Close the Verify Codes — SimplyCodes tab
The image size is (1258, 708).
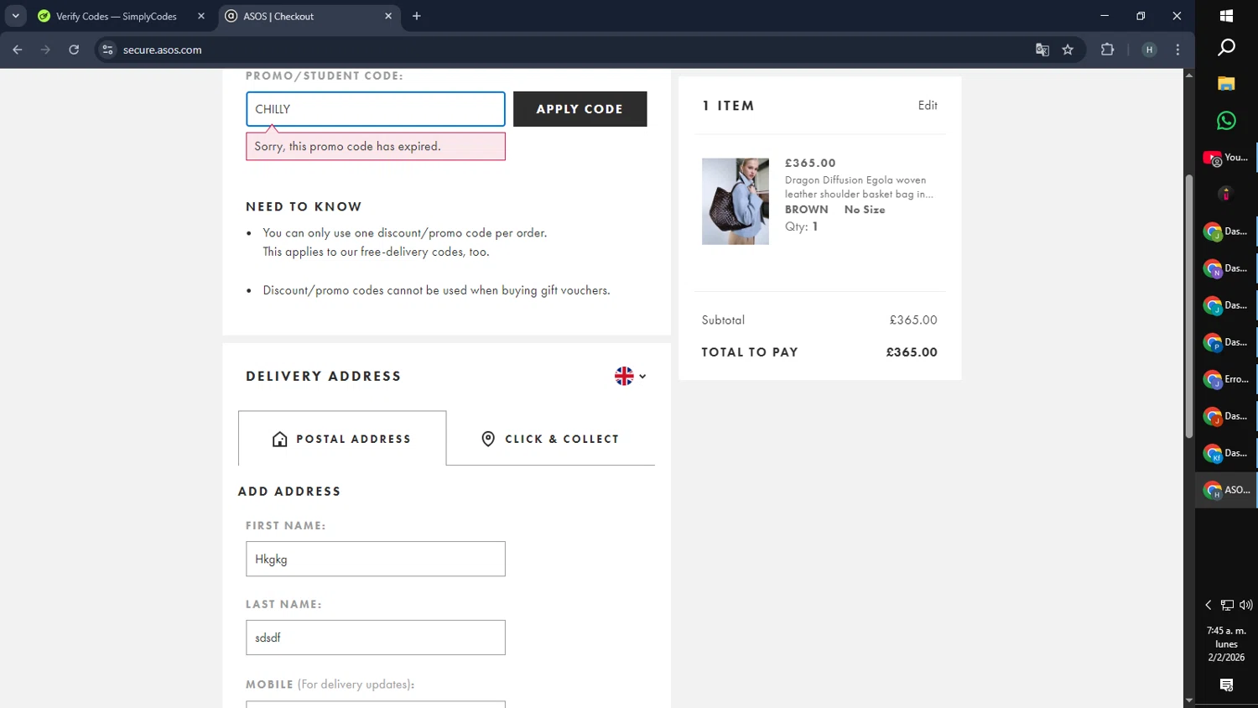click(201, 16)
